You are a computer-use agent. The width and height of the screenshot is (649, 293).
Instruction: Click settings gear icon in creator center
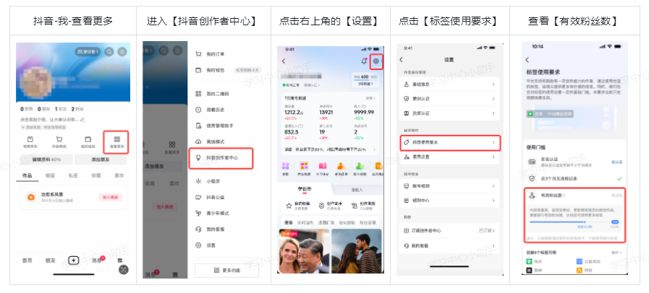coord(376,61)
